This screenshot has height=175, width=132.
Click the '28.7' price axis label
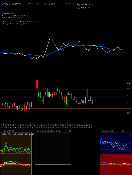pos(128,103)
